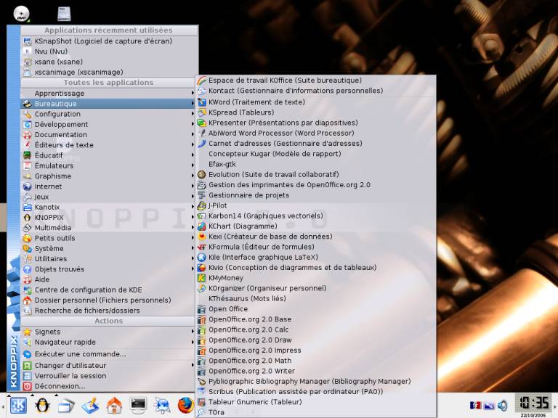Click the KSpread icon
Viewport: 558px width, 418px height.
point(202,112)
